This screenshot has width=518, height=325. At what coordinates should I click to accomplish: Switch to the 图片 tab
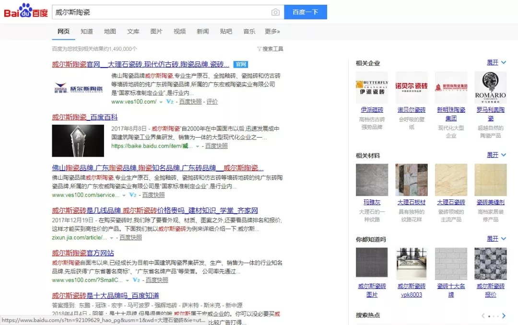pyautogui.click(x=156, y=31)
